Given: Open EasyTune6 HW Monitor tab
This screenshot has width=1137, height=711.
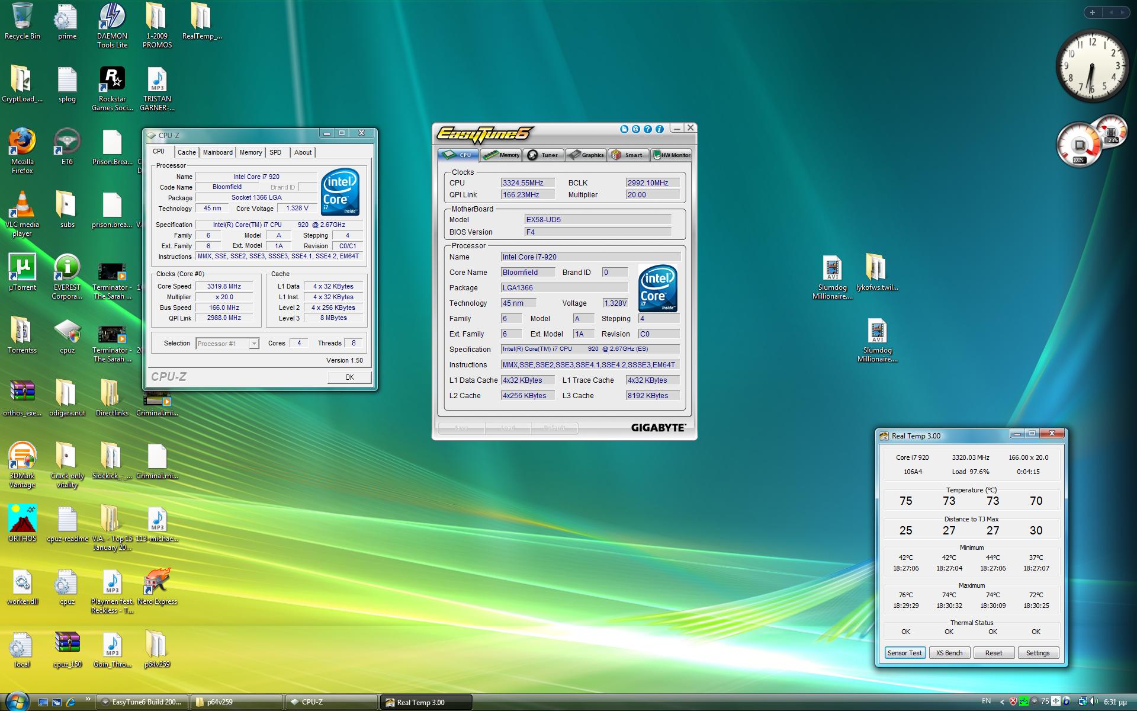Looking at the screenshot, I should pyautogui.click(x=671, y=155).
